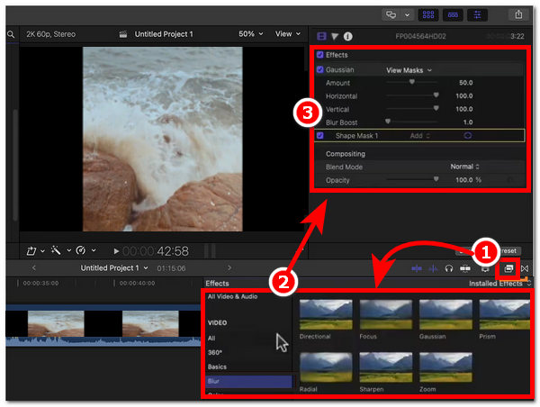Expand the retiming options chevron
This screenshot has width=540, height=407.
point(94,250)
